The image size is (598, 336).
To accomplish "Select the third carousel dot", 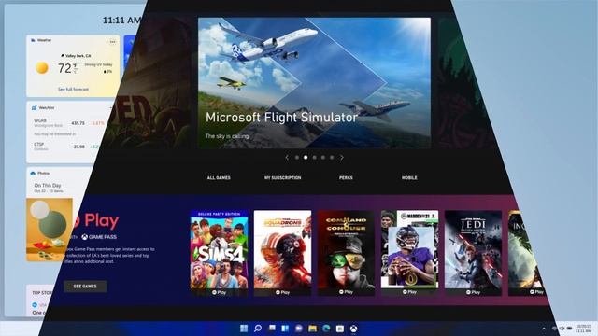I will (314, 158).
